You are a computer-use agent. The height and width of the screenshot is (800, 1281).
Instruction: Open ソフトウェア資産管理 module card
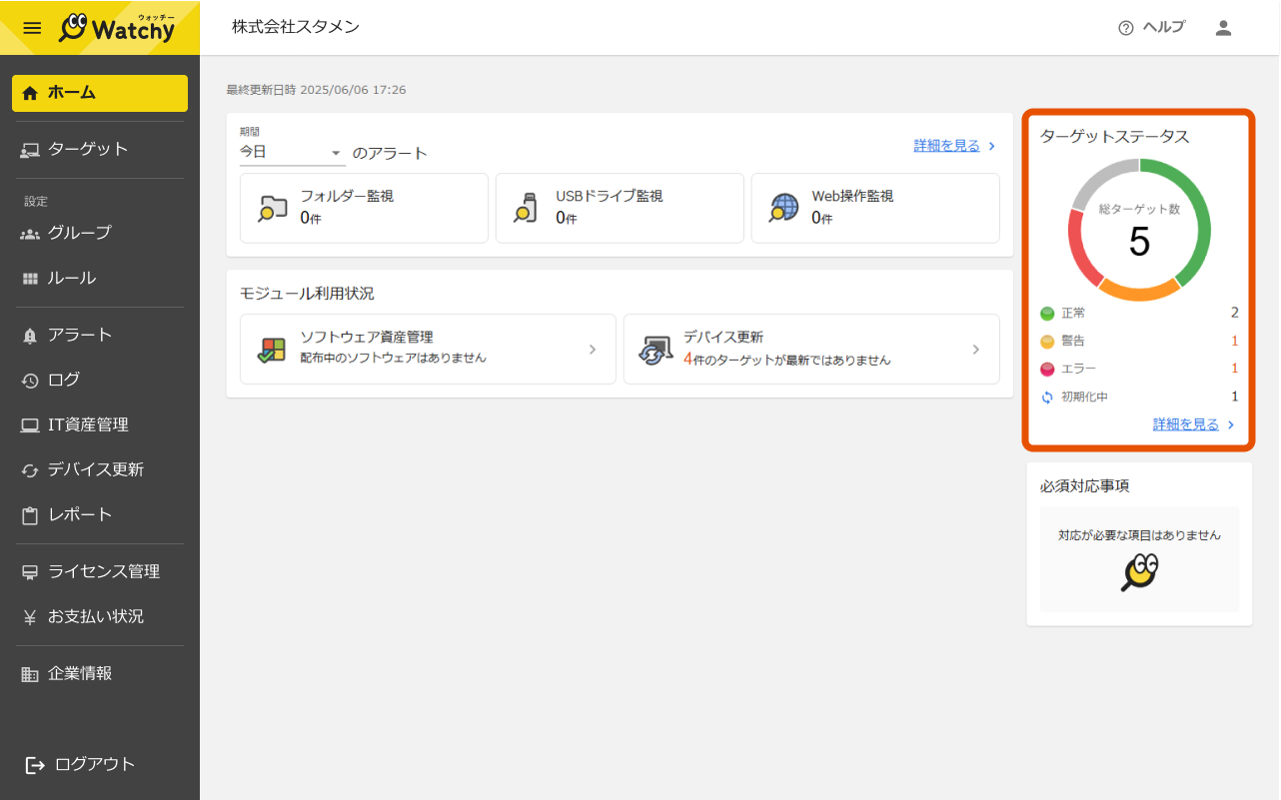point(428,349)
